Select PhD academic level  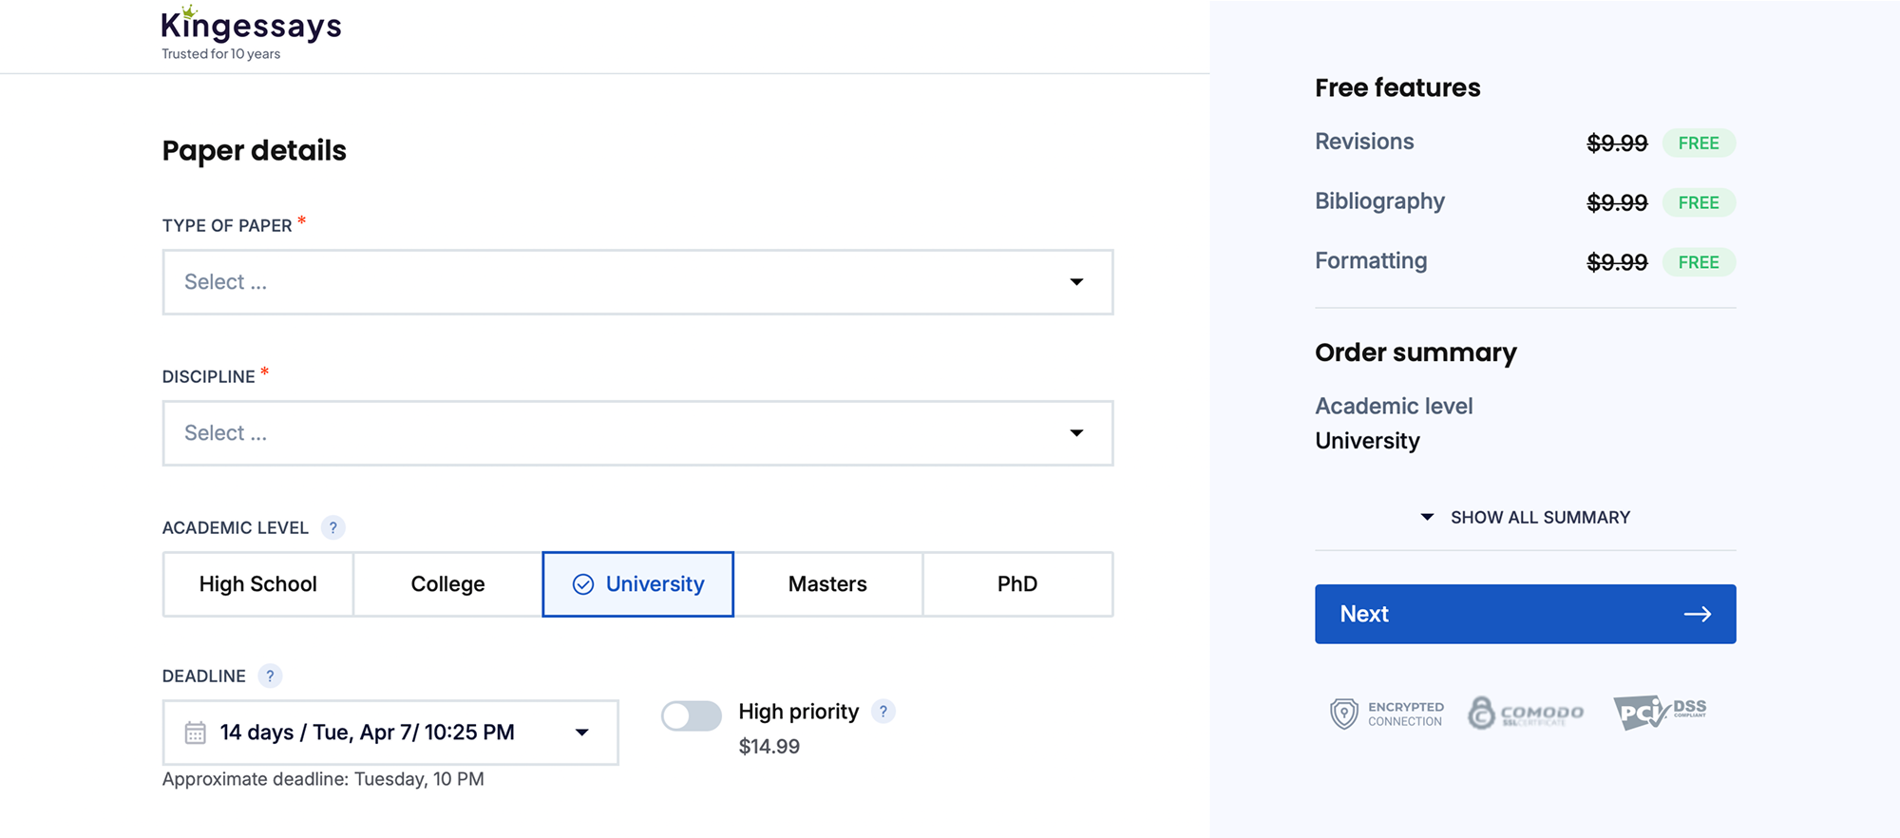pos(1017,584)
